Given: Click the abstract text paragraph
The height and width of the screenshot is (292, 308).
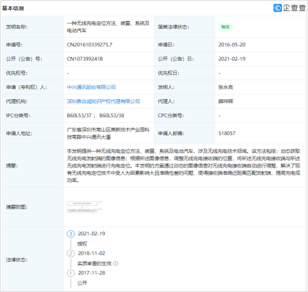Looking at the screenshot, I should (x=183, y=166).
